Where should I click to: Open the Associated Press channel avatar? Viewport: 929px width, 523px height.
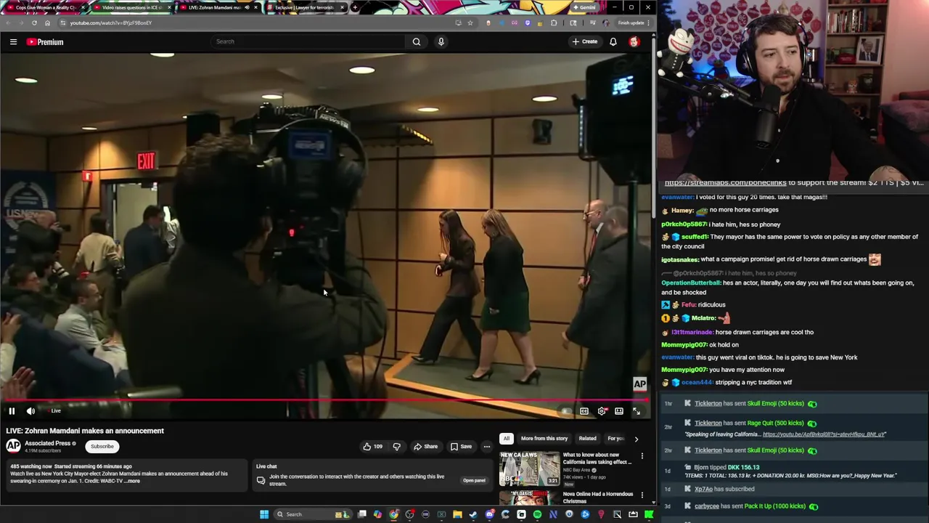[x=13, y=446]
